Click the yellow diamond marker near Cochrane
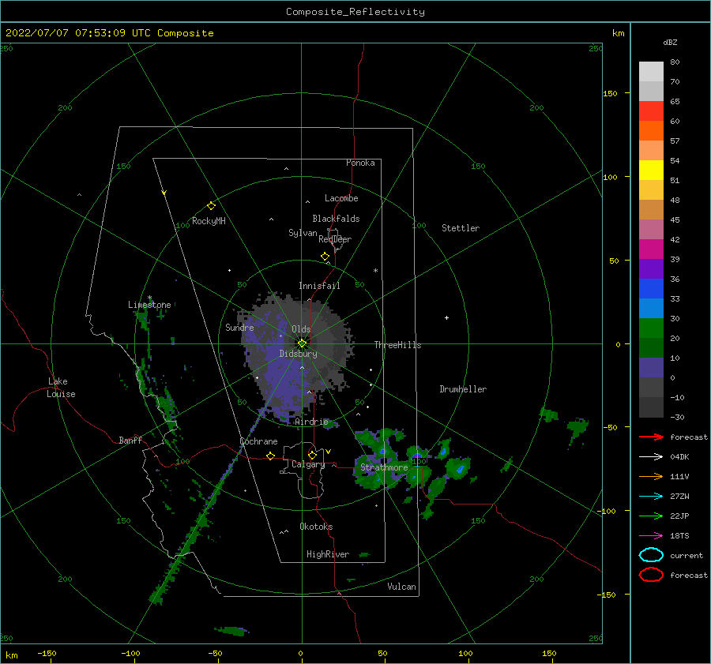711x664 pixels. (x=271, y=456)
